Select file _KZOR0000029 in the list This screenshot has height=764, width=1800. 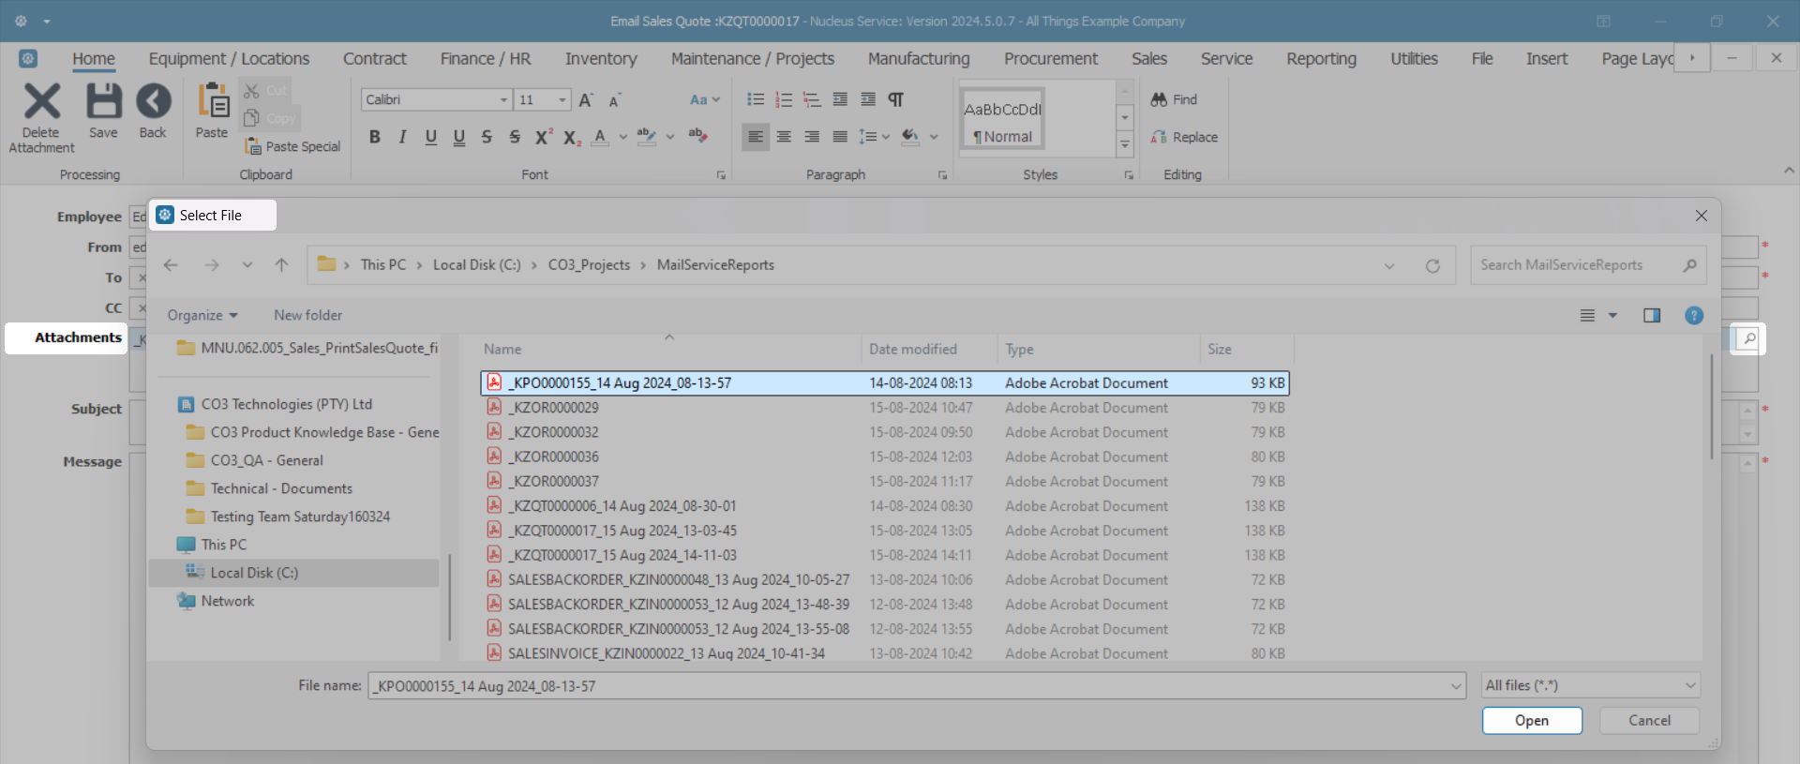[885, 408]
